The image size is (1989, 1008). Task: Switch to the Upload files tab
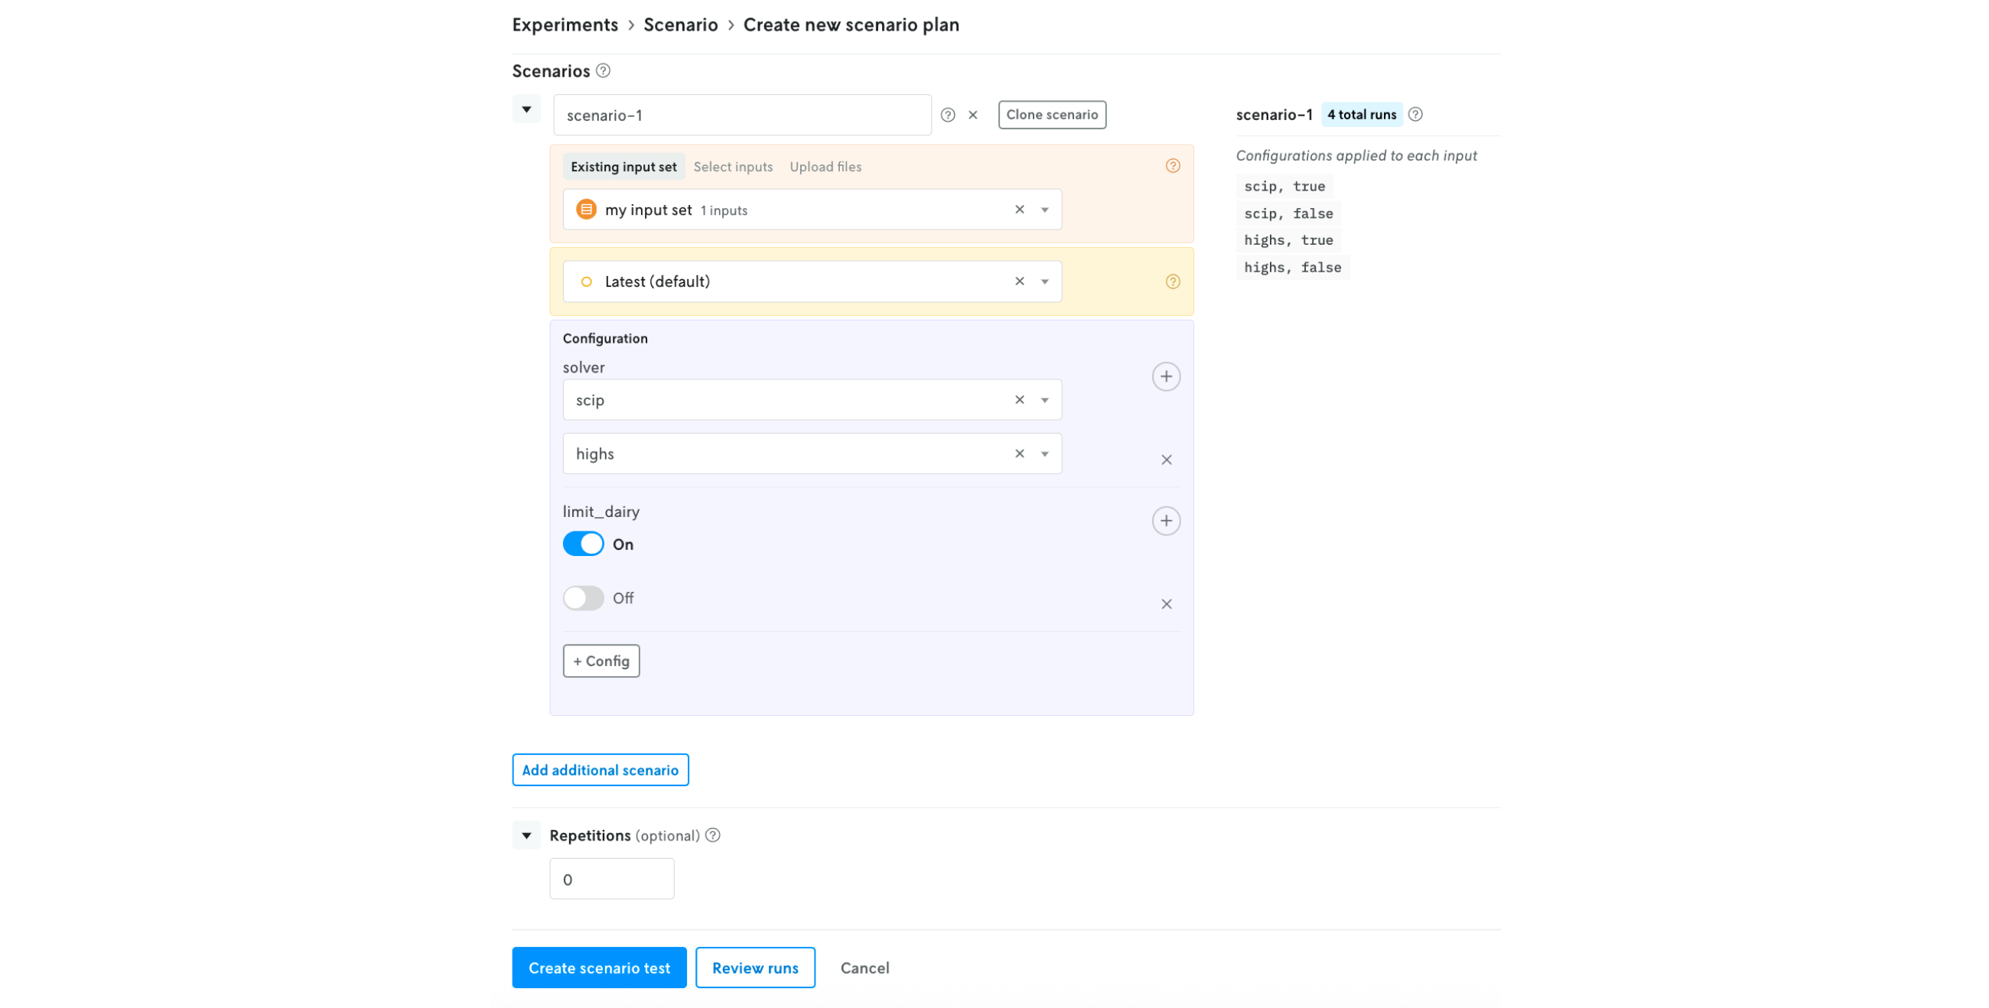click(825, 167)
